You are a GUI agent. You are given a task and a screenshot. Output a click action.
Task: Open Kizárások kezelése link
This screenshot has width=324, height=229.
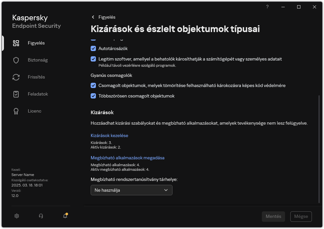coord(109,135)
